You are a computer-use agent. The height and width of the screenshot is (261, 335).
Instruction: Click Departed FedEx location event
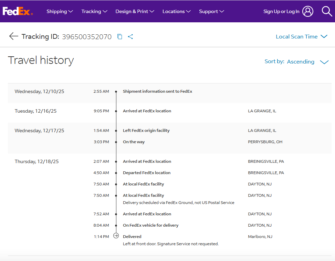pyautogui.click(x=147, y=173)
